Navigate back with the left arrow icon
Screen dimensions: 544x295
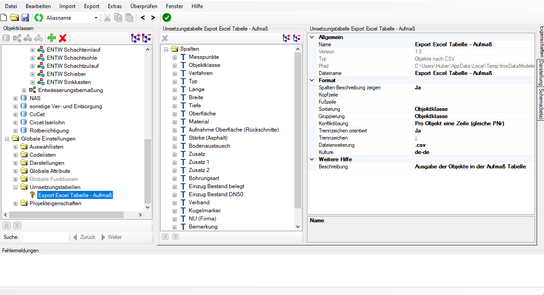click(x=143, y=18)
